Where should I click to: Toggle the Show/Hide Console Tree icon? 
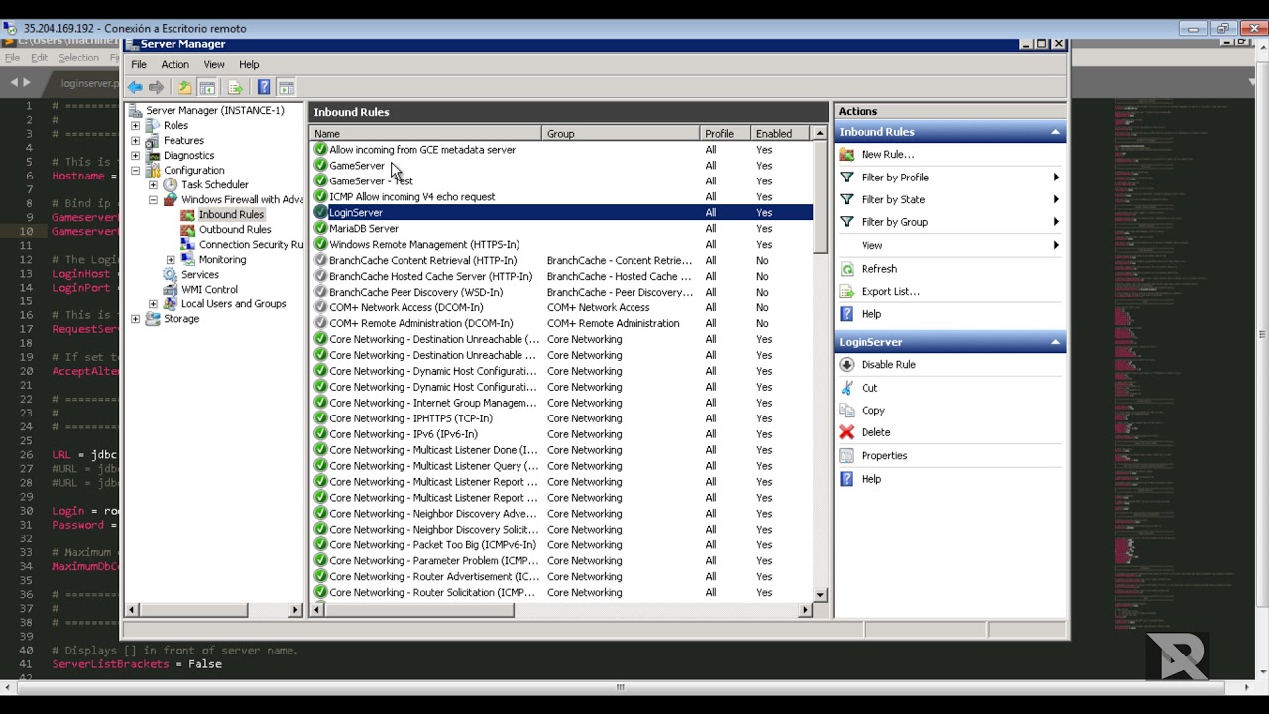click(207, 87)
